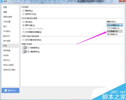Enable the 更新域 checkbox
126x100 pixels.
pyautogui.click(x=23, y=11)
